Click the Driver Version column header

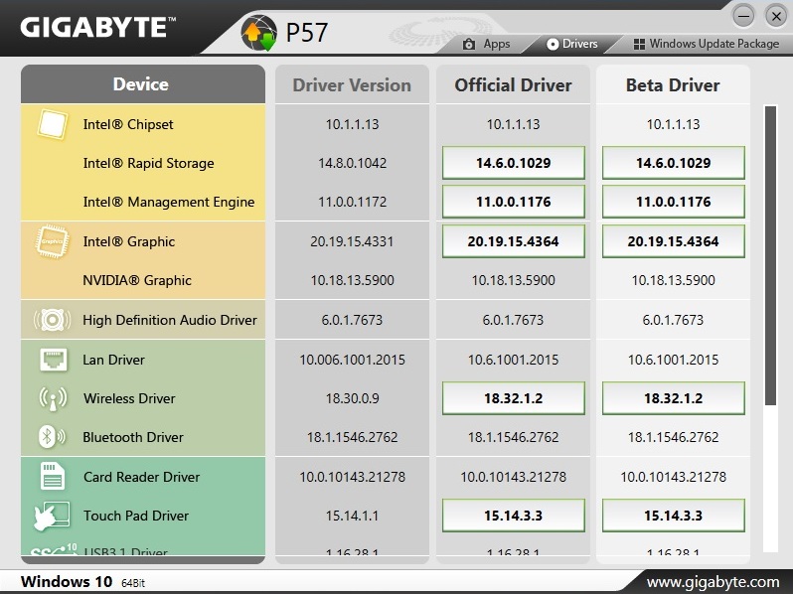352,85
